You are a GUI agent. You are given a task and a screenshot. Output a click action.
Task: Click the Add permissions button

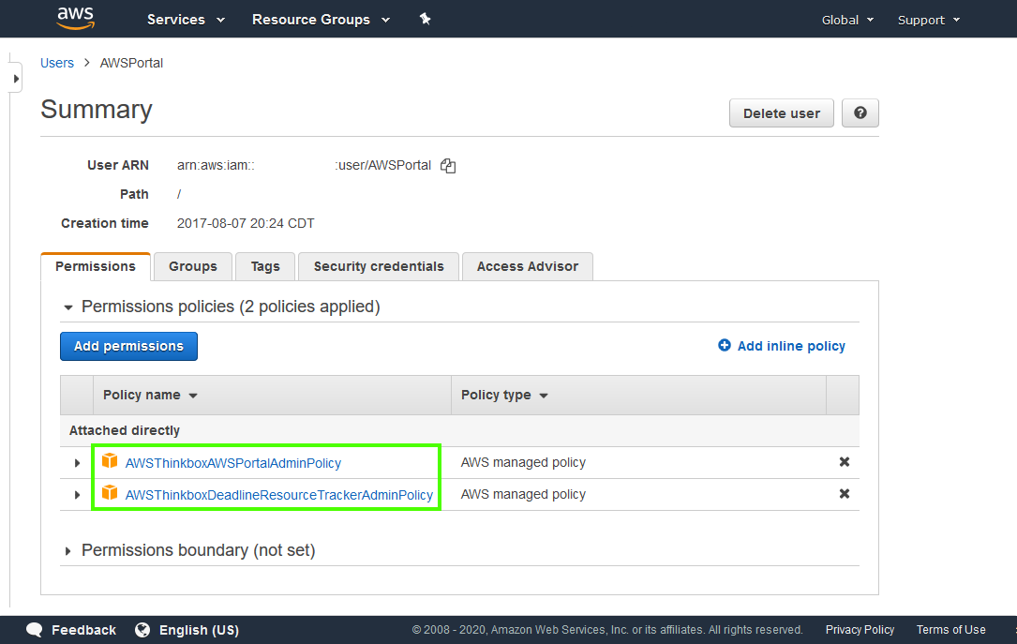coord(128,346)
